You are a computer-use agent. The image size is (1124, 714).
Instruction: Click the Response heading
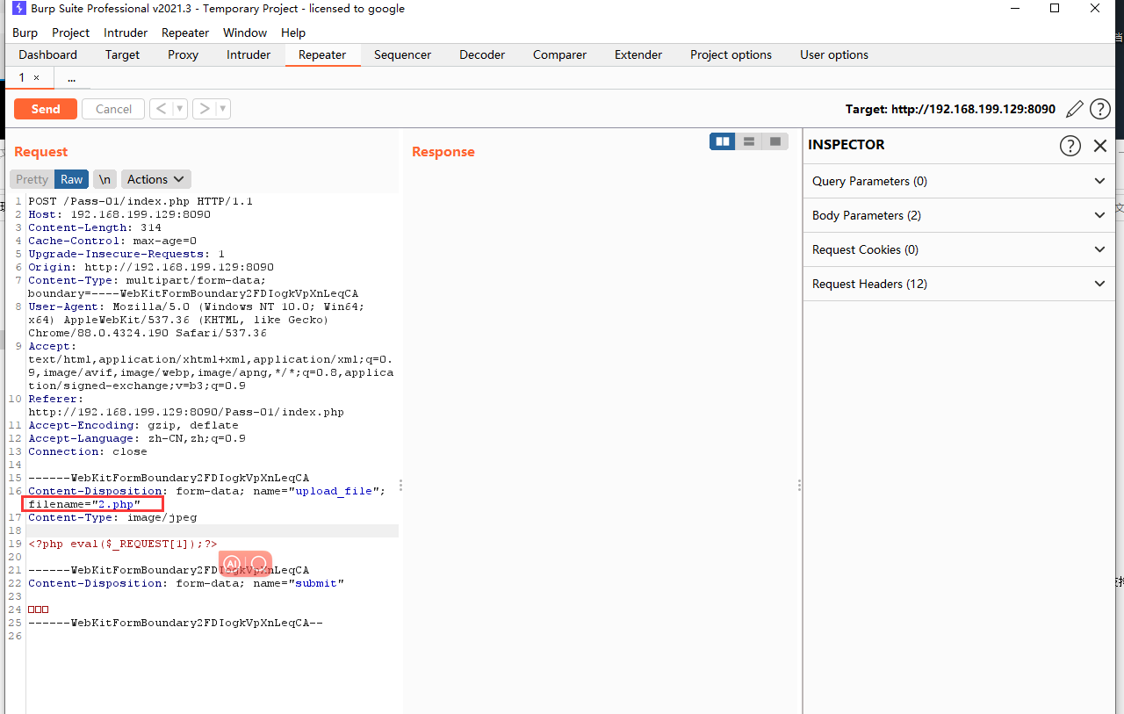[x=443, y=152]
